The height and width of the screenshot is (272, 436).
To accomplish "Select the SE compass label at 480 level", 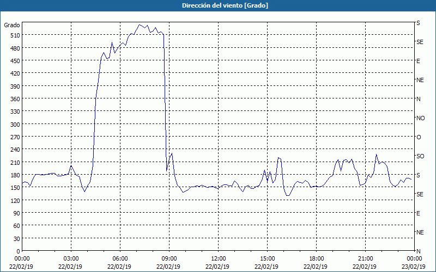I will (420, 42).
